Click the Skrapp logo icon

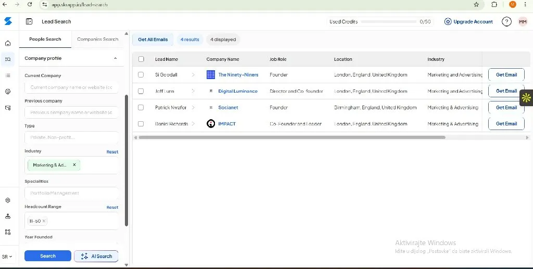(x=8, y=21)
